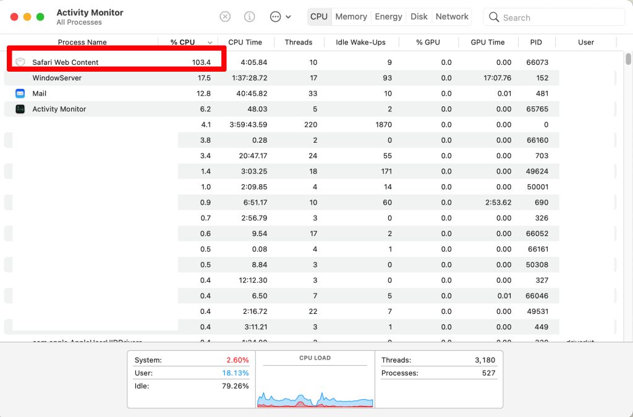Show the Network tab
Viewport: 633px width, 417px height.
pyautogui.click(x=452, y=17)
